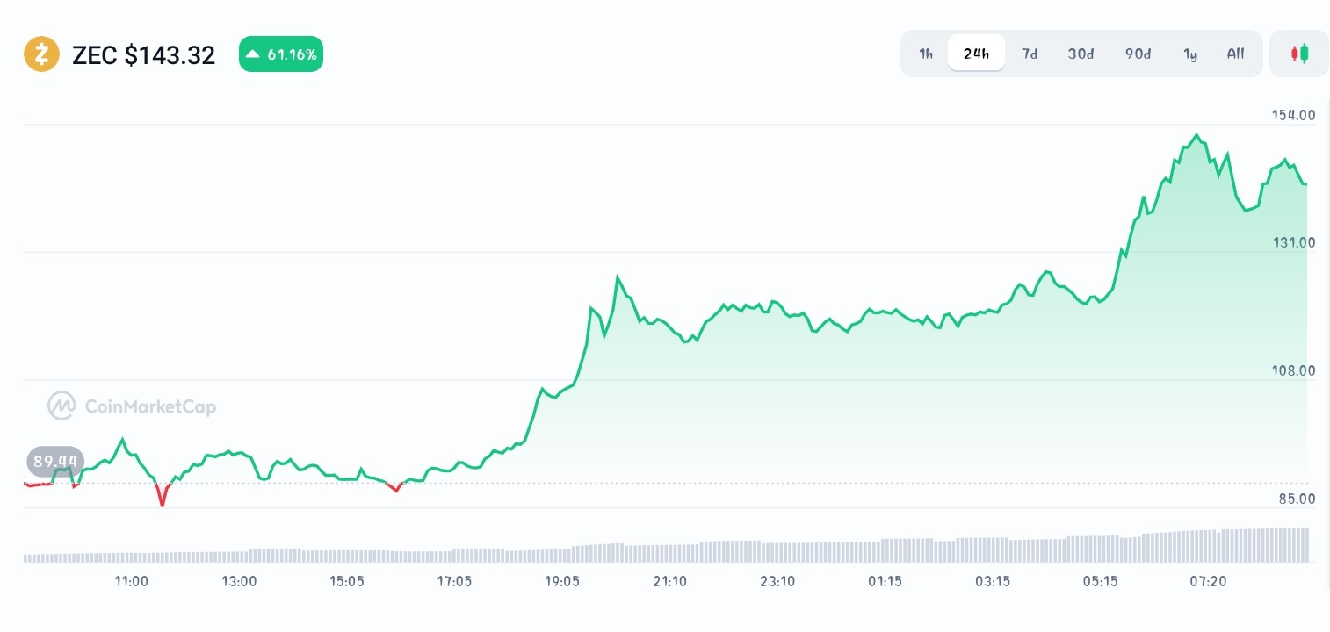Click the 61.16% gain badge
1330x632 pixels.
click(x=281, y=54)
